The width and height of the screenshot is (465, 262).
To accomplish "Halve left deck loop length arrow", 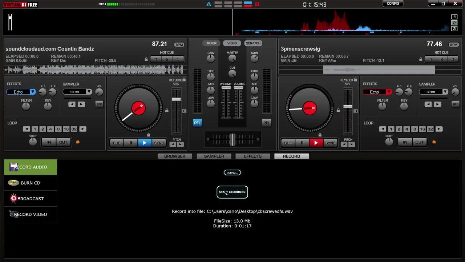I will tap(26, 129).
